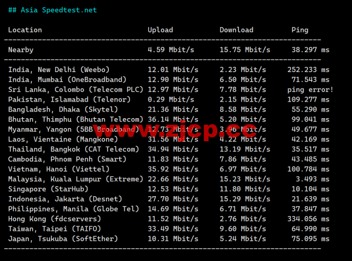Select 'Malaysia, Kuala Lumpur (Extreme)' label
This screenshot has height=261, width=352.
pos(76,179)
